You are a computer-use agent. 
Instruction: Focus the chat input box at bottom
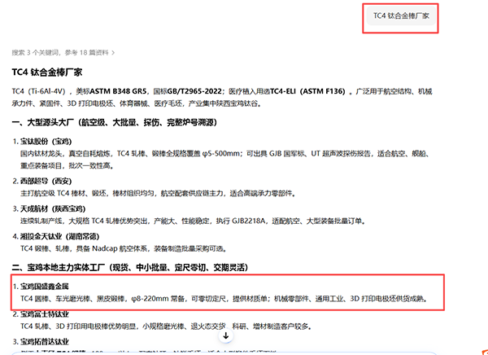point(224,353)
